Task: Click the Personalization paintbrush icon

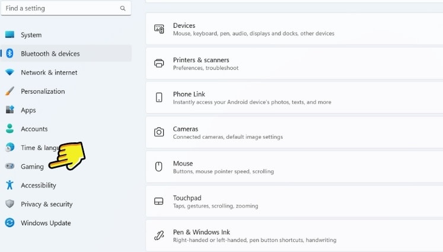Action: pyautogui.click(x=9, y=91)
